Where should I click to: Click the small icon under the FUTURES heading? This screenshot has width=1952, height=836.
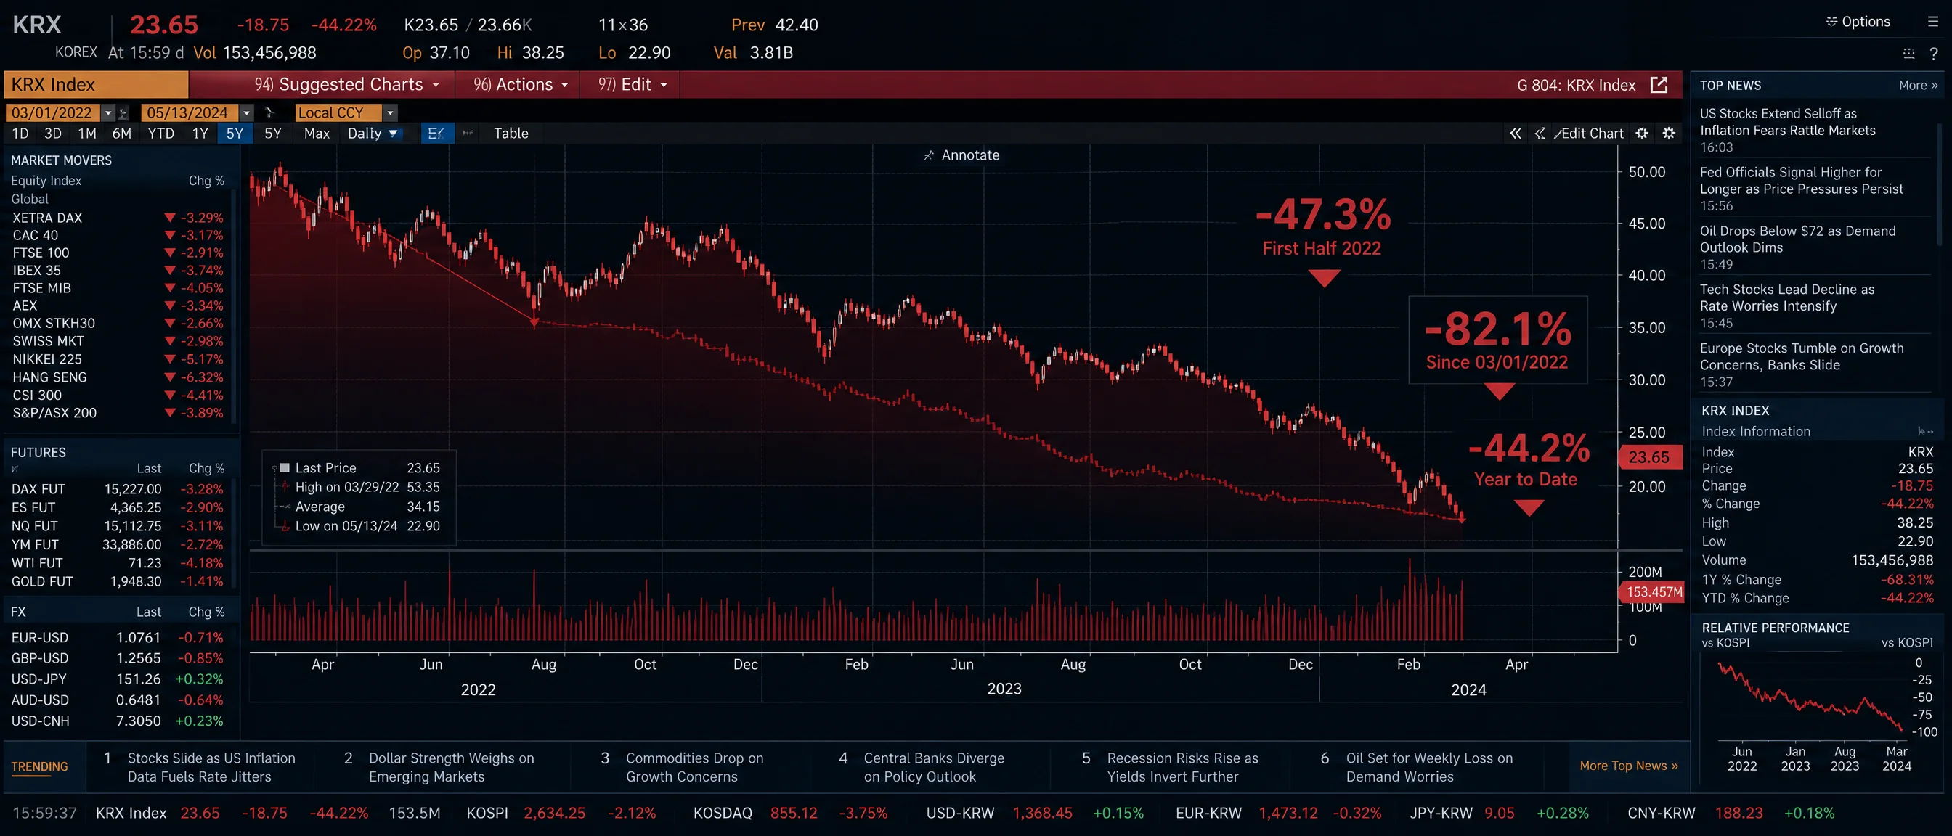15,469
